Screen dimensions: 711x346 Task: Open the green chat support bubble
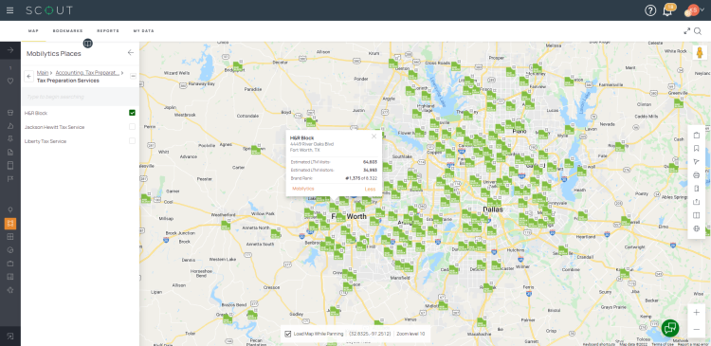pos(670,328)
